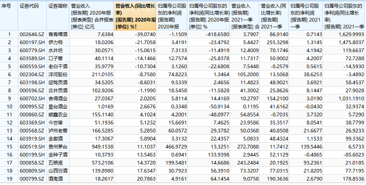Select Q1 profit growth 1,475.8037
Viewport: 366px width, 185px height.
click(x=351, y=42)
